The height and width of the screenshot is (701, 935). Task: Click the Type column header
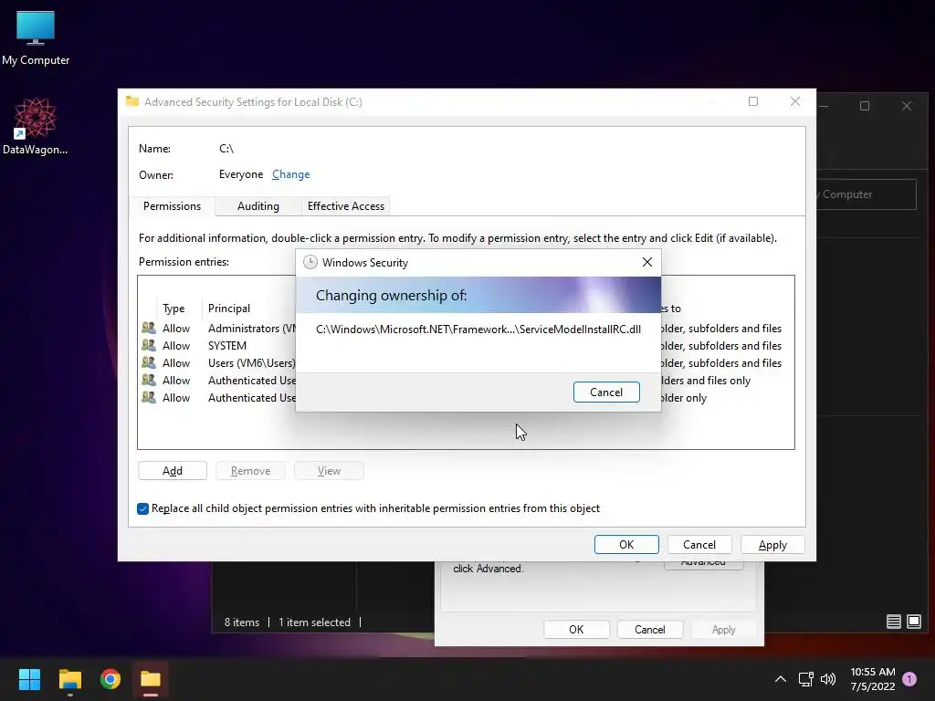[x=173, y=309]
